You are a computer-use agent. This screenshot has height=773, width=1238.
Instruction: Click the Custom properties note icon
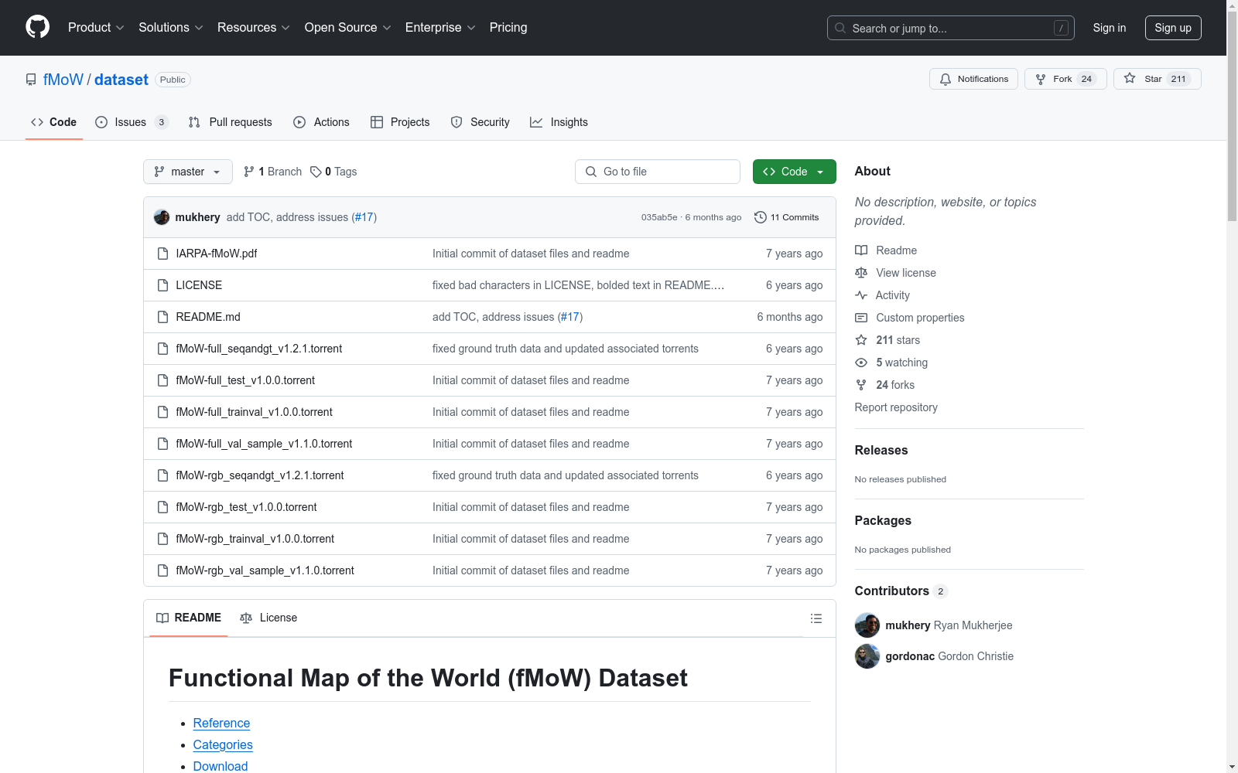pos(861,318)
